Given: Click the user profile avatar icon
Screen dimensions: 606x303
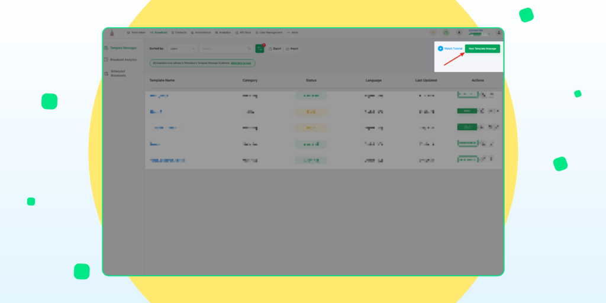Looking at the screenshot, I should pos(499,33).
